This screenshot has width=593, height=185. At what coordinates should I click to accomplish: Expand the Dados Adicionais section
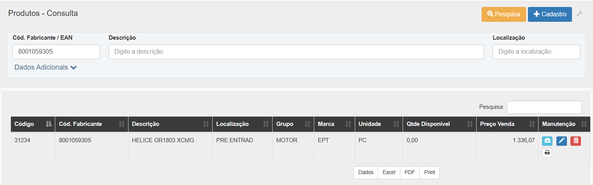(46, 67)
